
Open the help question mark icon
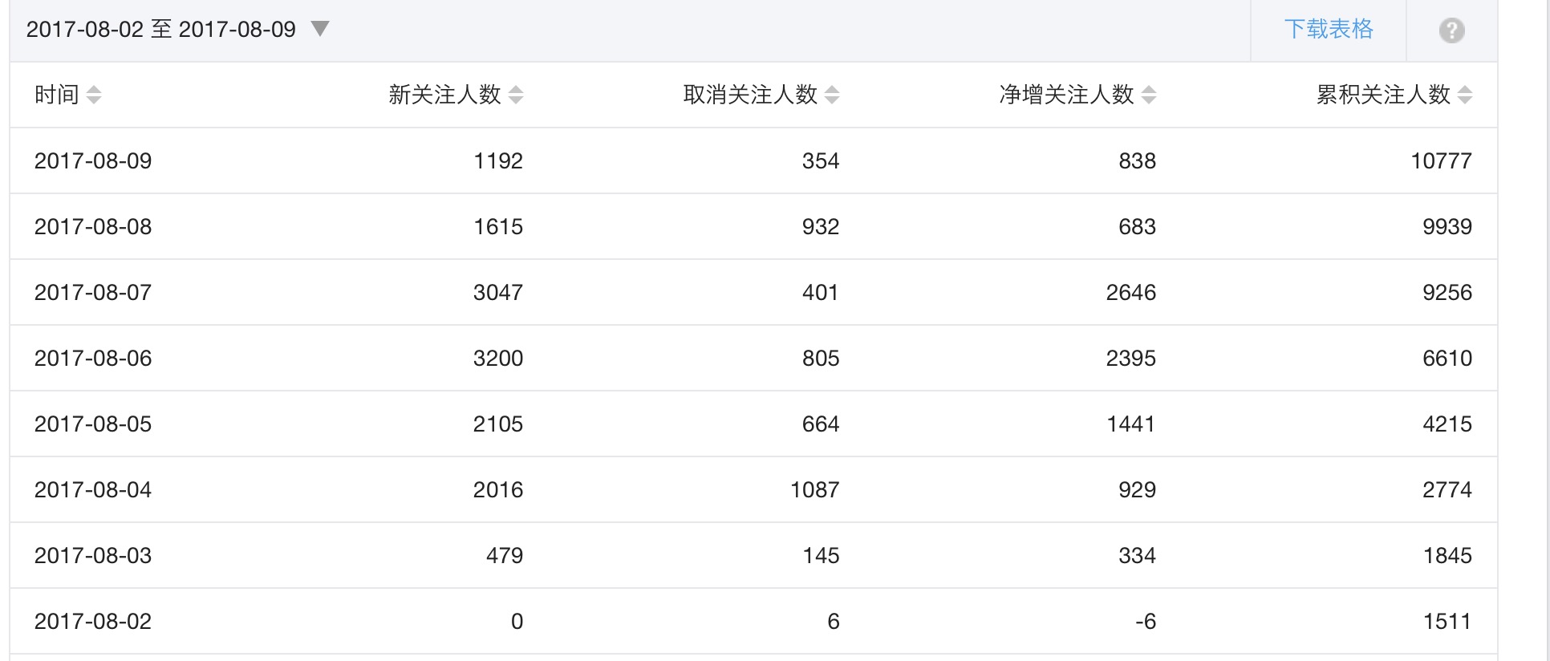1451,30
